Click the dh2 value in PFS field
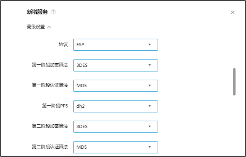The width and height of the screenshot is (246, 157). (x=79, y=106)
